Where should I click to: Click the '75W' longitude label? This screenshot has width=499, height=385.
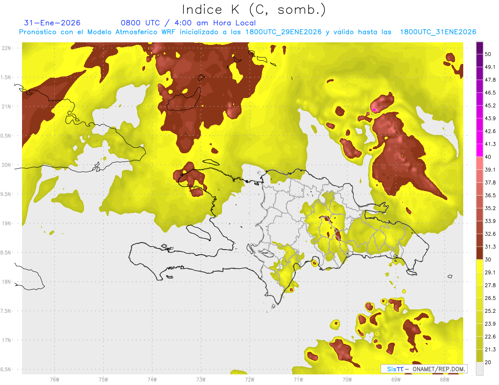click(104, 380)
